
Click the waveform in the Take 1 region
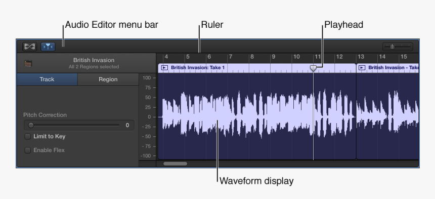pos(257,116)
